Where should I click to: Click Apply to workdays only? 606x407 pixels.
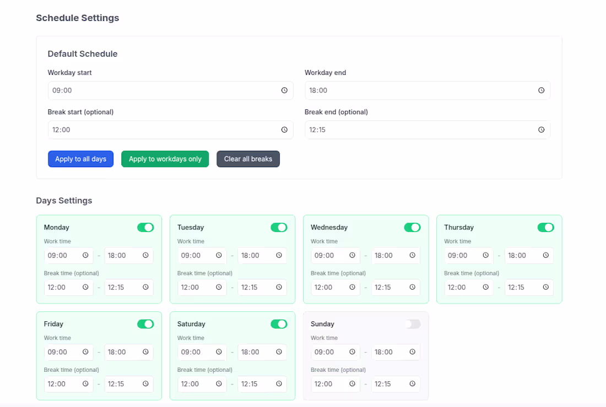[165, 158]
